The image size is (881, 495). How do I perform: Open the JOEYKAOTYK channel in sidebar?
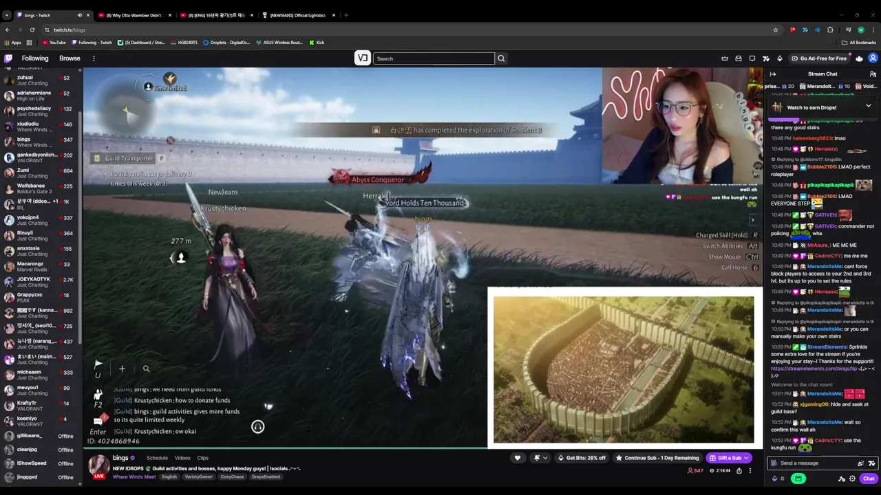[40, 282]
